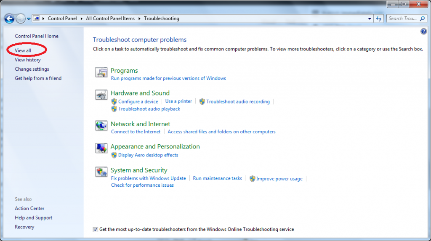Screen dimensions: 431x241
Task: Click the Control Panel icon in address bar
Action: (x=37, y=19)
